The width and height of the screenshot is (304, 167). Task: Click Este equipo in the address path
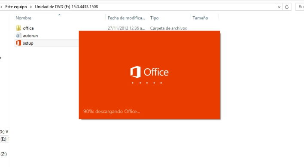pyautogui.click(x=16, y=7)
